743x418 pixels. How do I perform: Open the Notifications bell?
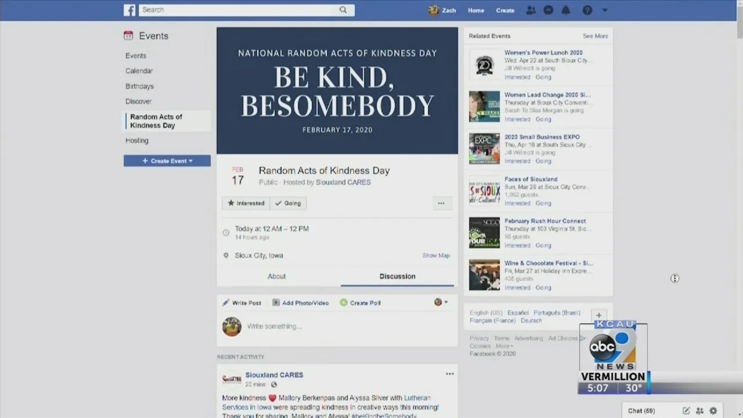coord(565,10)
